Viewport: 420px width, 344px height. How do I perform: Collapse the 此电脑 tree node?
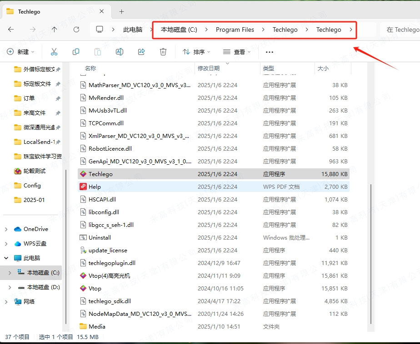coord(6,258)
